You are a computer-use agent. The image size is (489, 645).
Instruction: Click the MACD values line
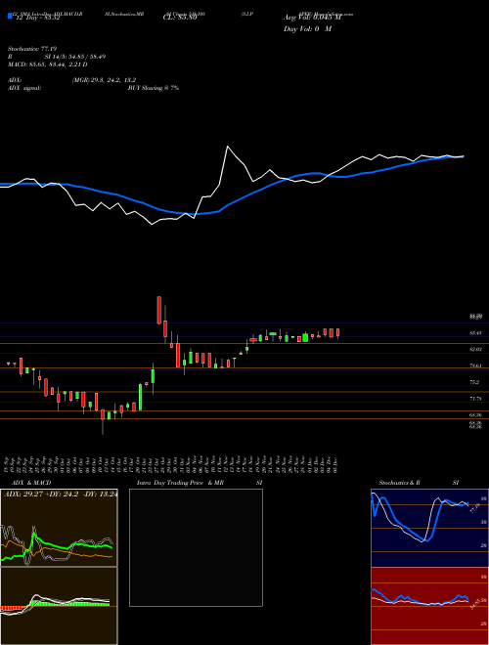48,64
